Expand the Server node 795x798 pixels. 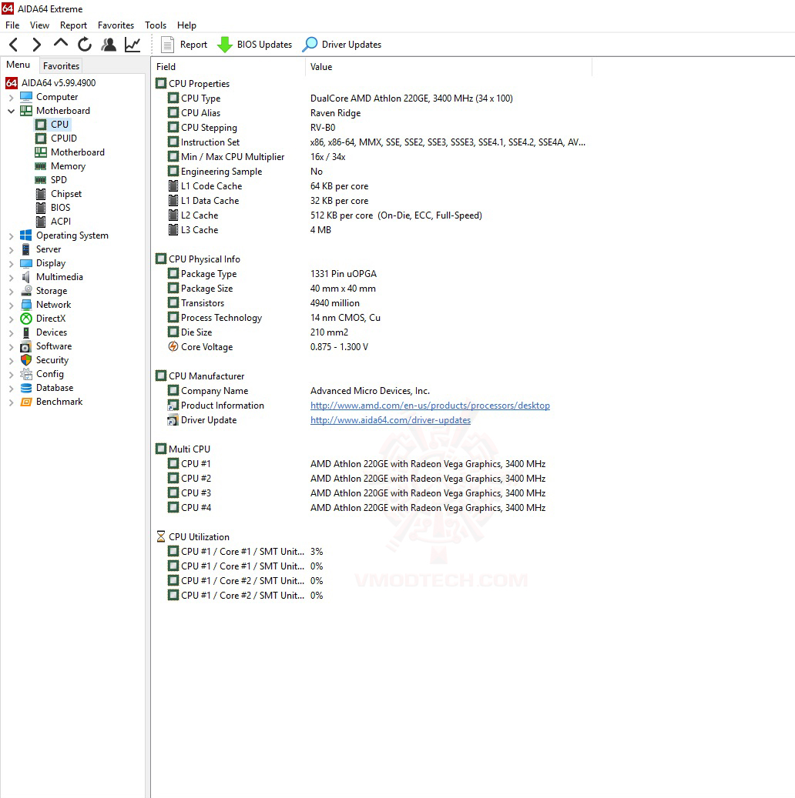click(12, 249)
